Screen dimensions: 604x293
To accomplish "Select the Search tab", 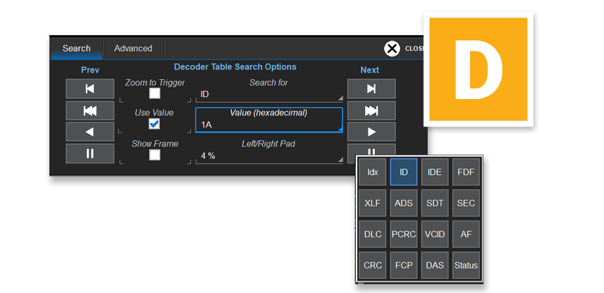I will pos(76,49).
